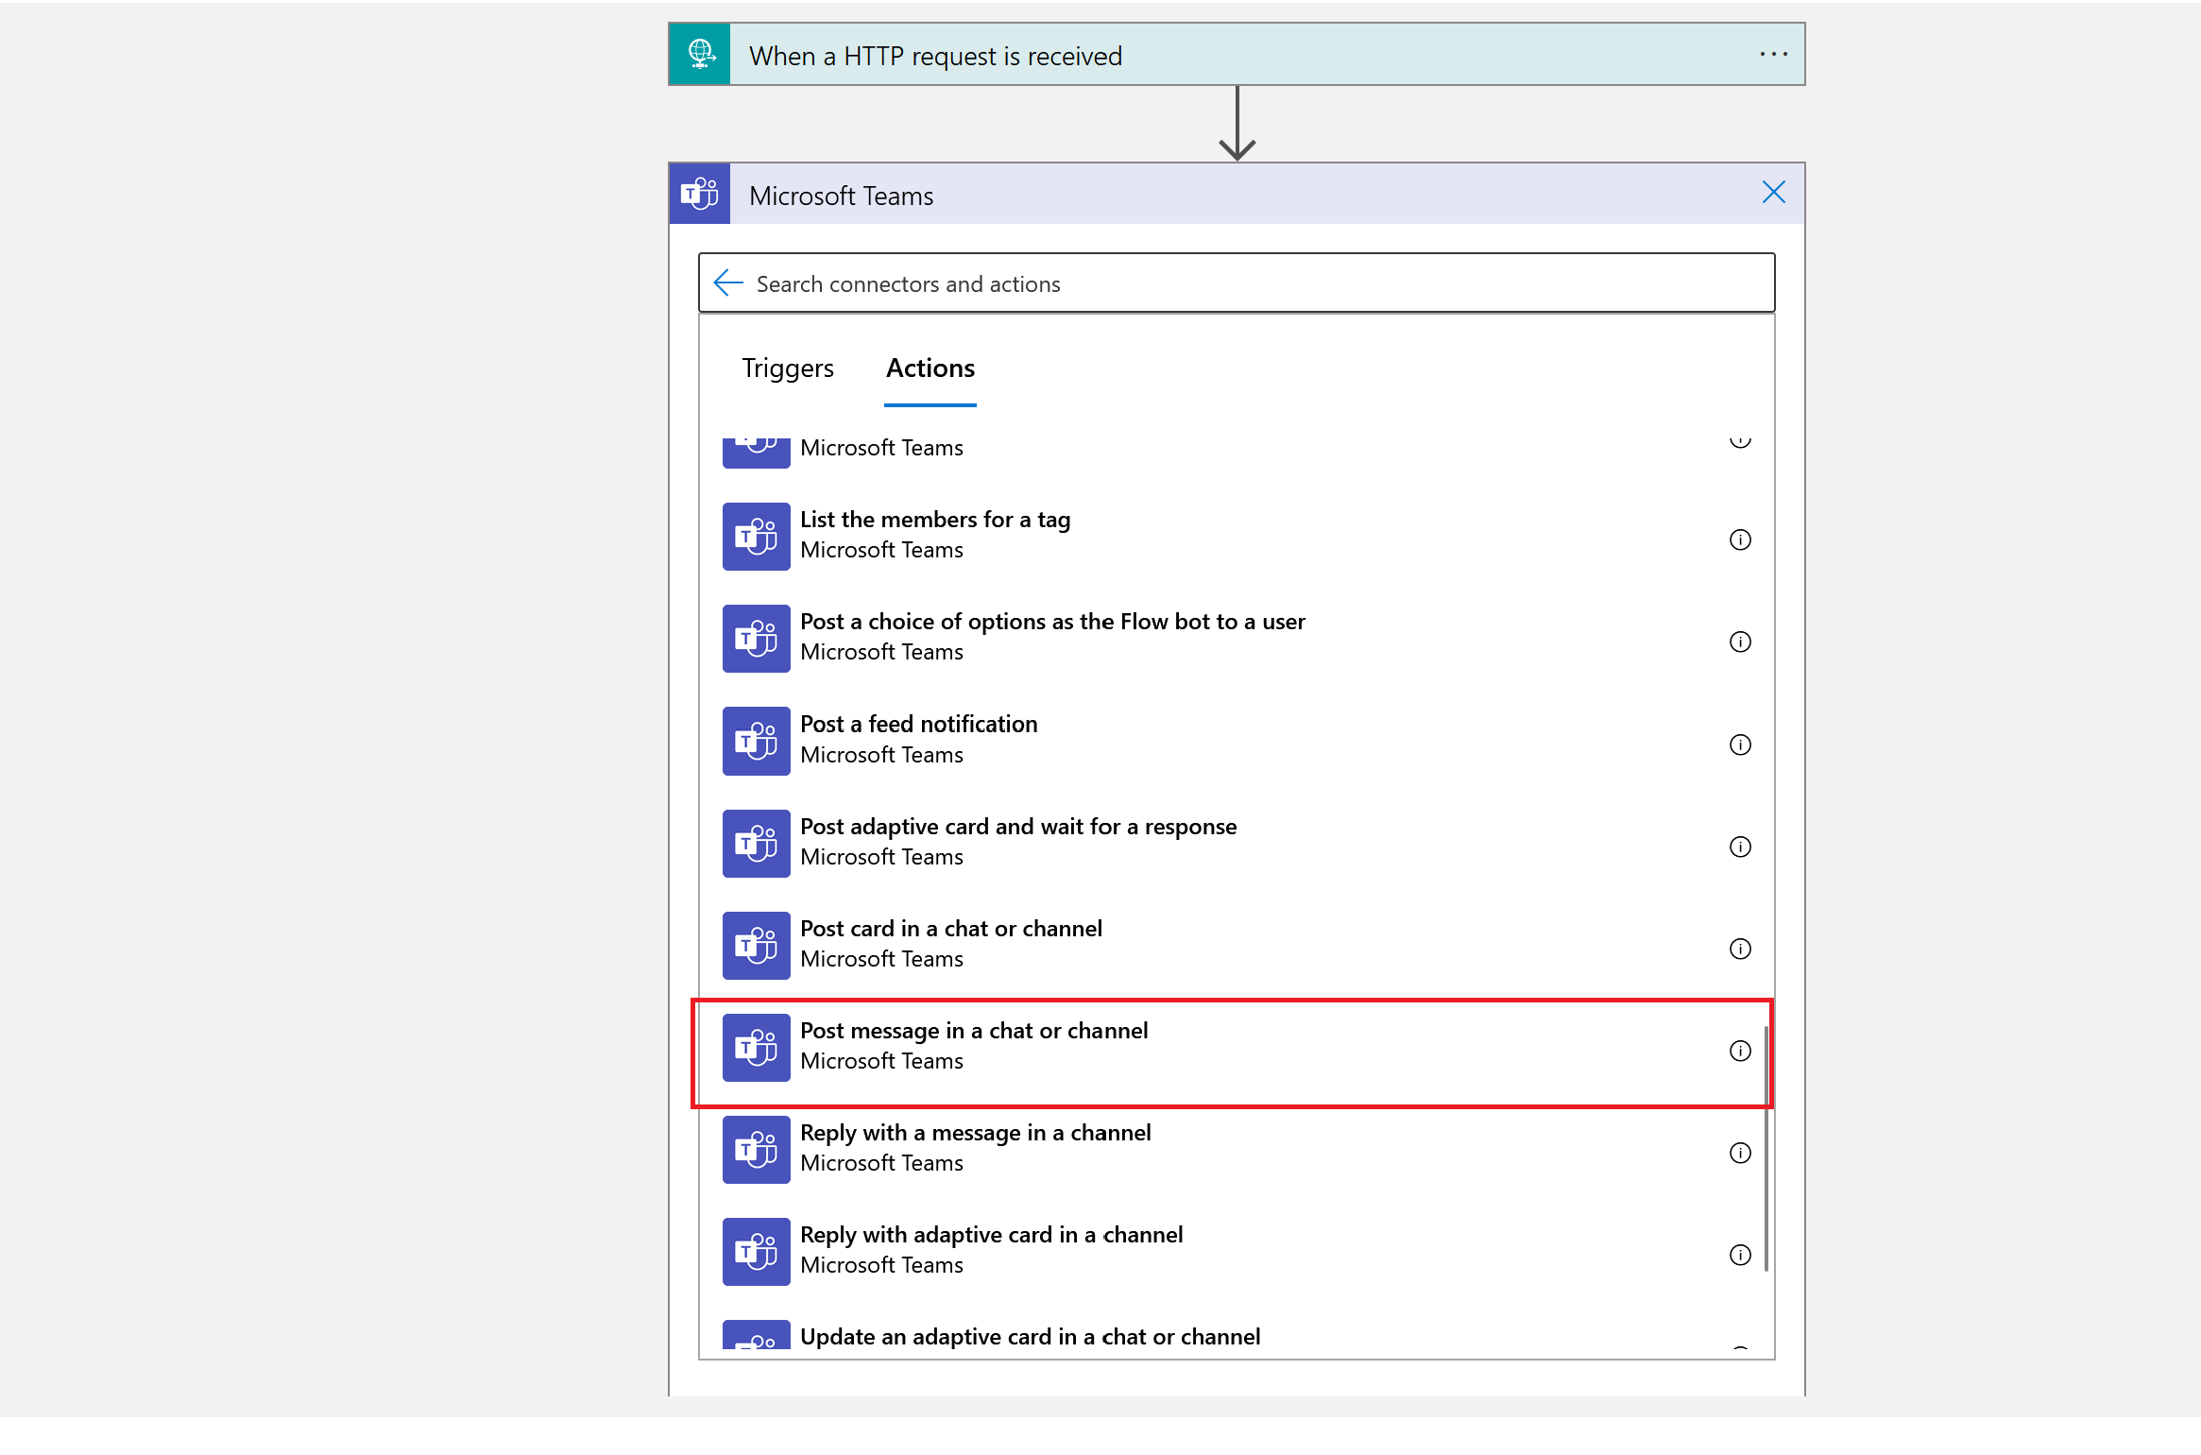Viewport: 2201px width, 1455px height.
Task: Show info for List the members for a tag
Action: pyautogui.click(x=1740, y=539)
